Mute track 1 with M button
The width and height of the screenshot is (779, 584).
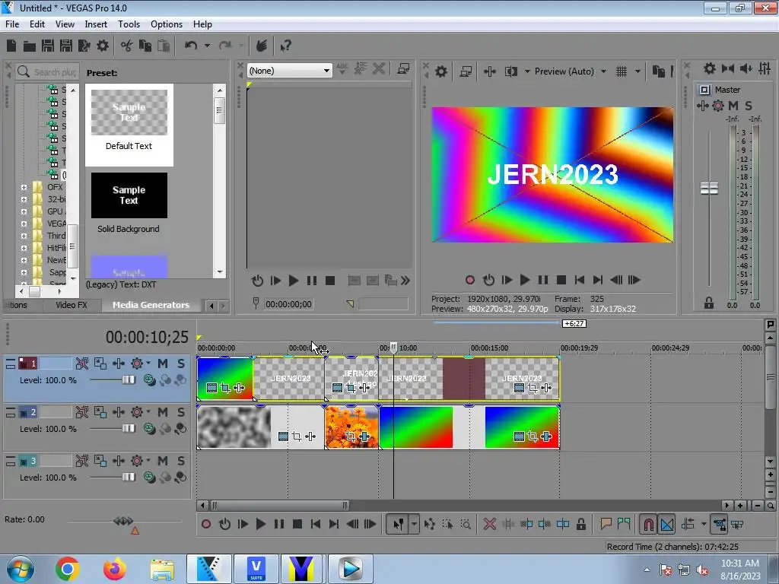tap(163, 363)
